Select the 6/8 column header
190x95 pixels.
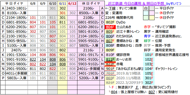33,4
